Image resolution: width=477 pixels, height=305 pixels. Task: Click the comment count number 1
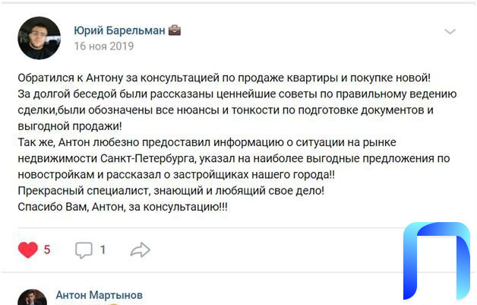click(103, 249)
